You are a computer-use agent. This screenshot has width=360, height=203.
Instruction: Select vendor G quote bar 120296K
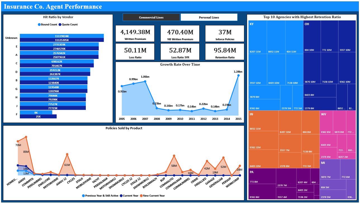coord(54,91)
